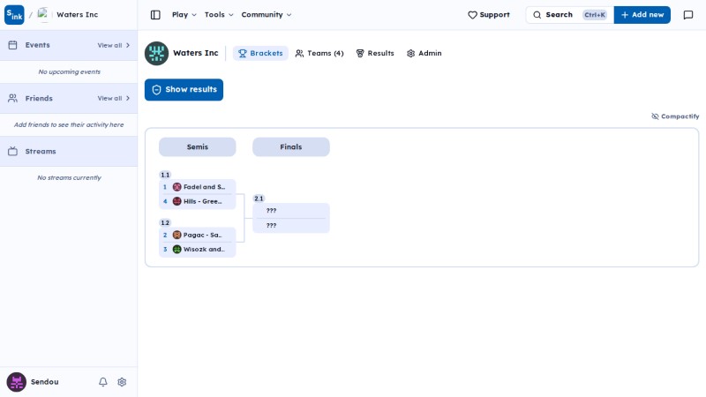Open the Tools menu
The image size is (706, 397).
(218, 15)
